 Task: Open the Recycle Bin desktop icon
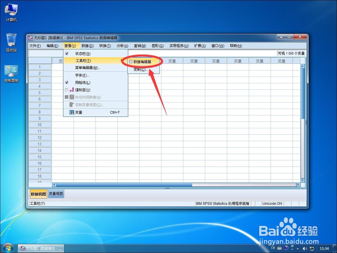tap(11, 43)
